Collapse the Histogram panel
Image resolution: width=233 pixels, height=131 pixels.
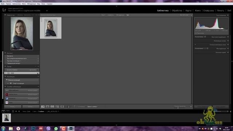click(228, 15)
